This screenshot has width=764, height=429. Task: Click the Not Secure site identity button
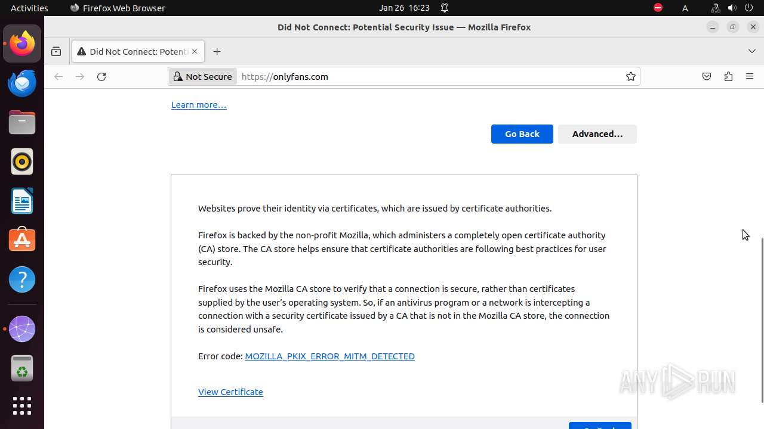pos(203,77)
